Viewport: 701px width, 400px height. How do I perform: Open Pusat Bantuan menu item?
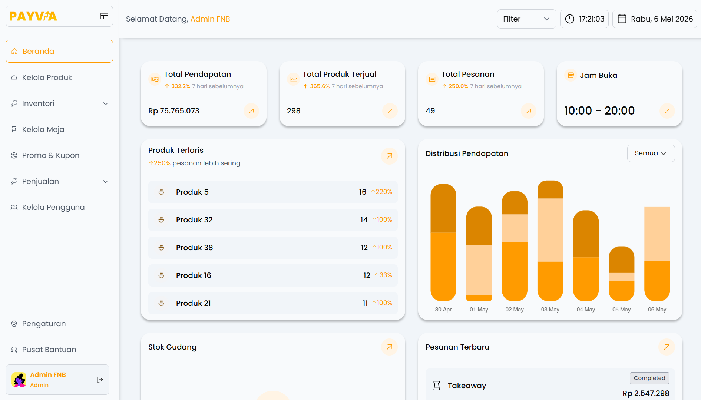tap(59, 350)
